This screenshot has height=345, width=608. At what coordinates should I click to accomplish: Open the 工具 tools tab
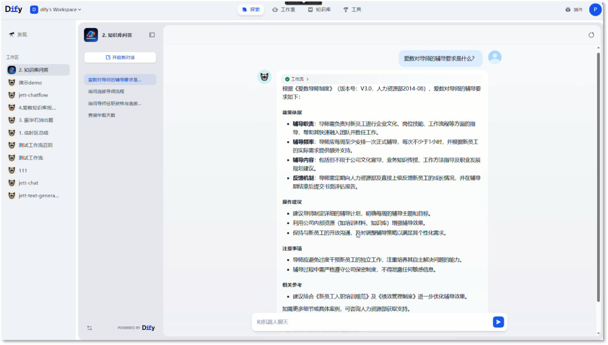(x=352, y=10)
